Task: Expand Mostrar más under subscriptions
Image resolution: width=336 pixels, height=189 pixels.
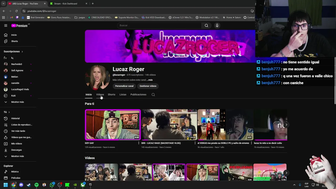Action: click(x=18, y=102)
